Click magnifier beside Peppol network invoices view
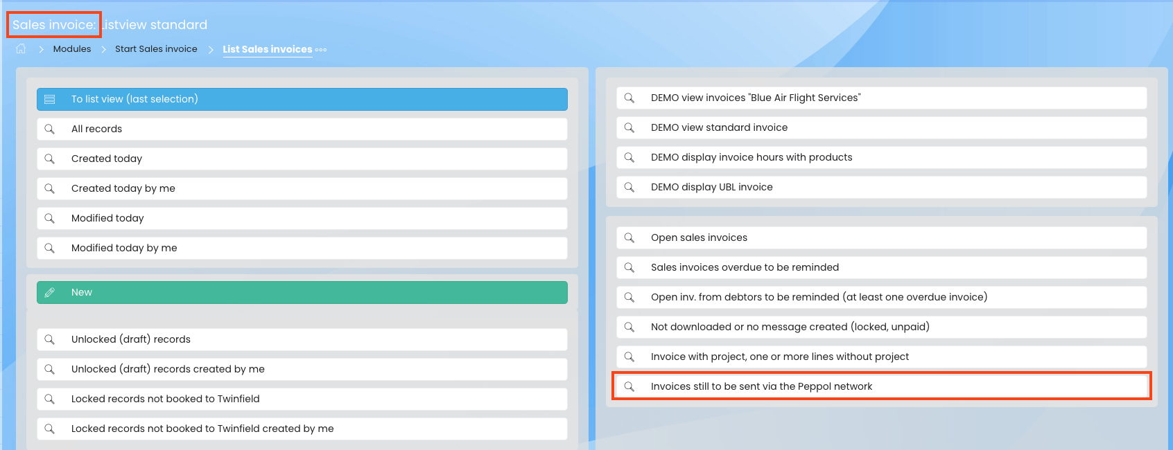Image resolution: width=1173 pixels, height=450 pixels. coord(629,386)
